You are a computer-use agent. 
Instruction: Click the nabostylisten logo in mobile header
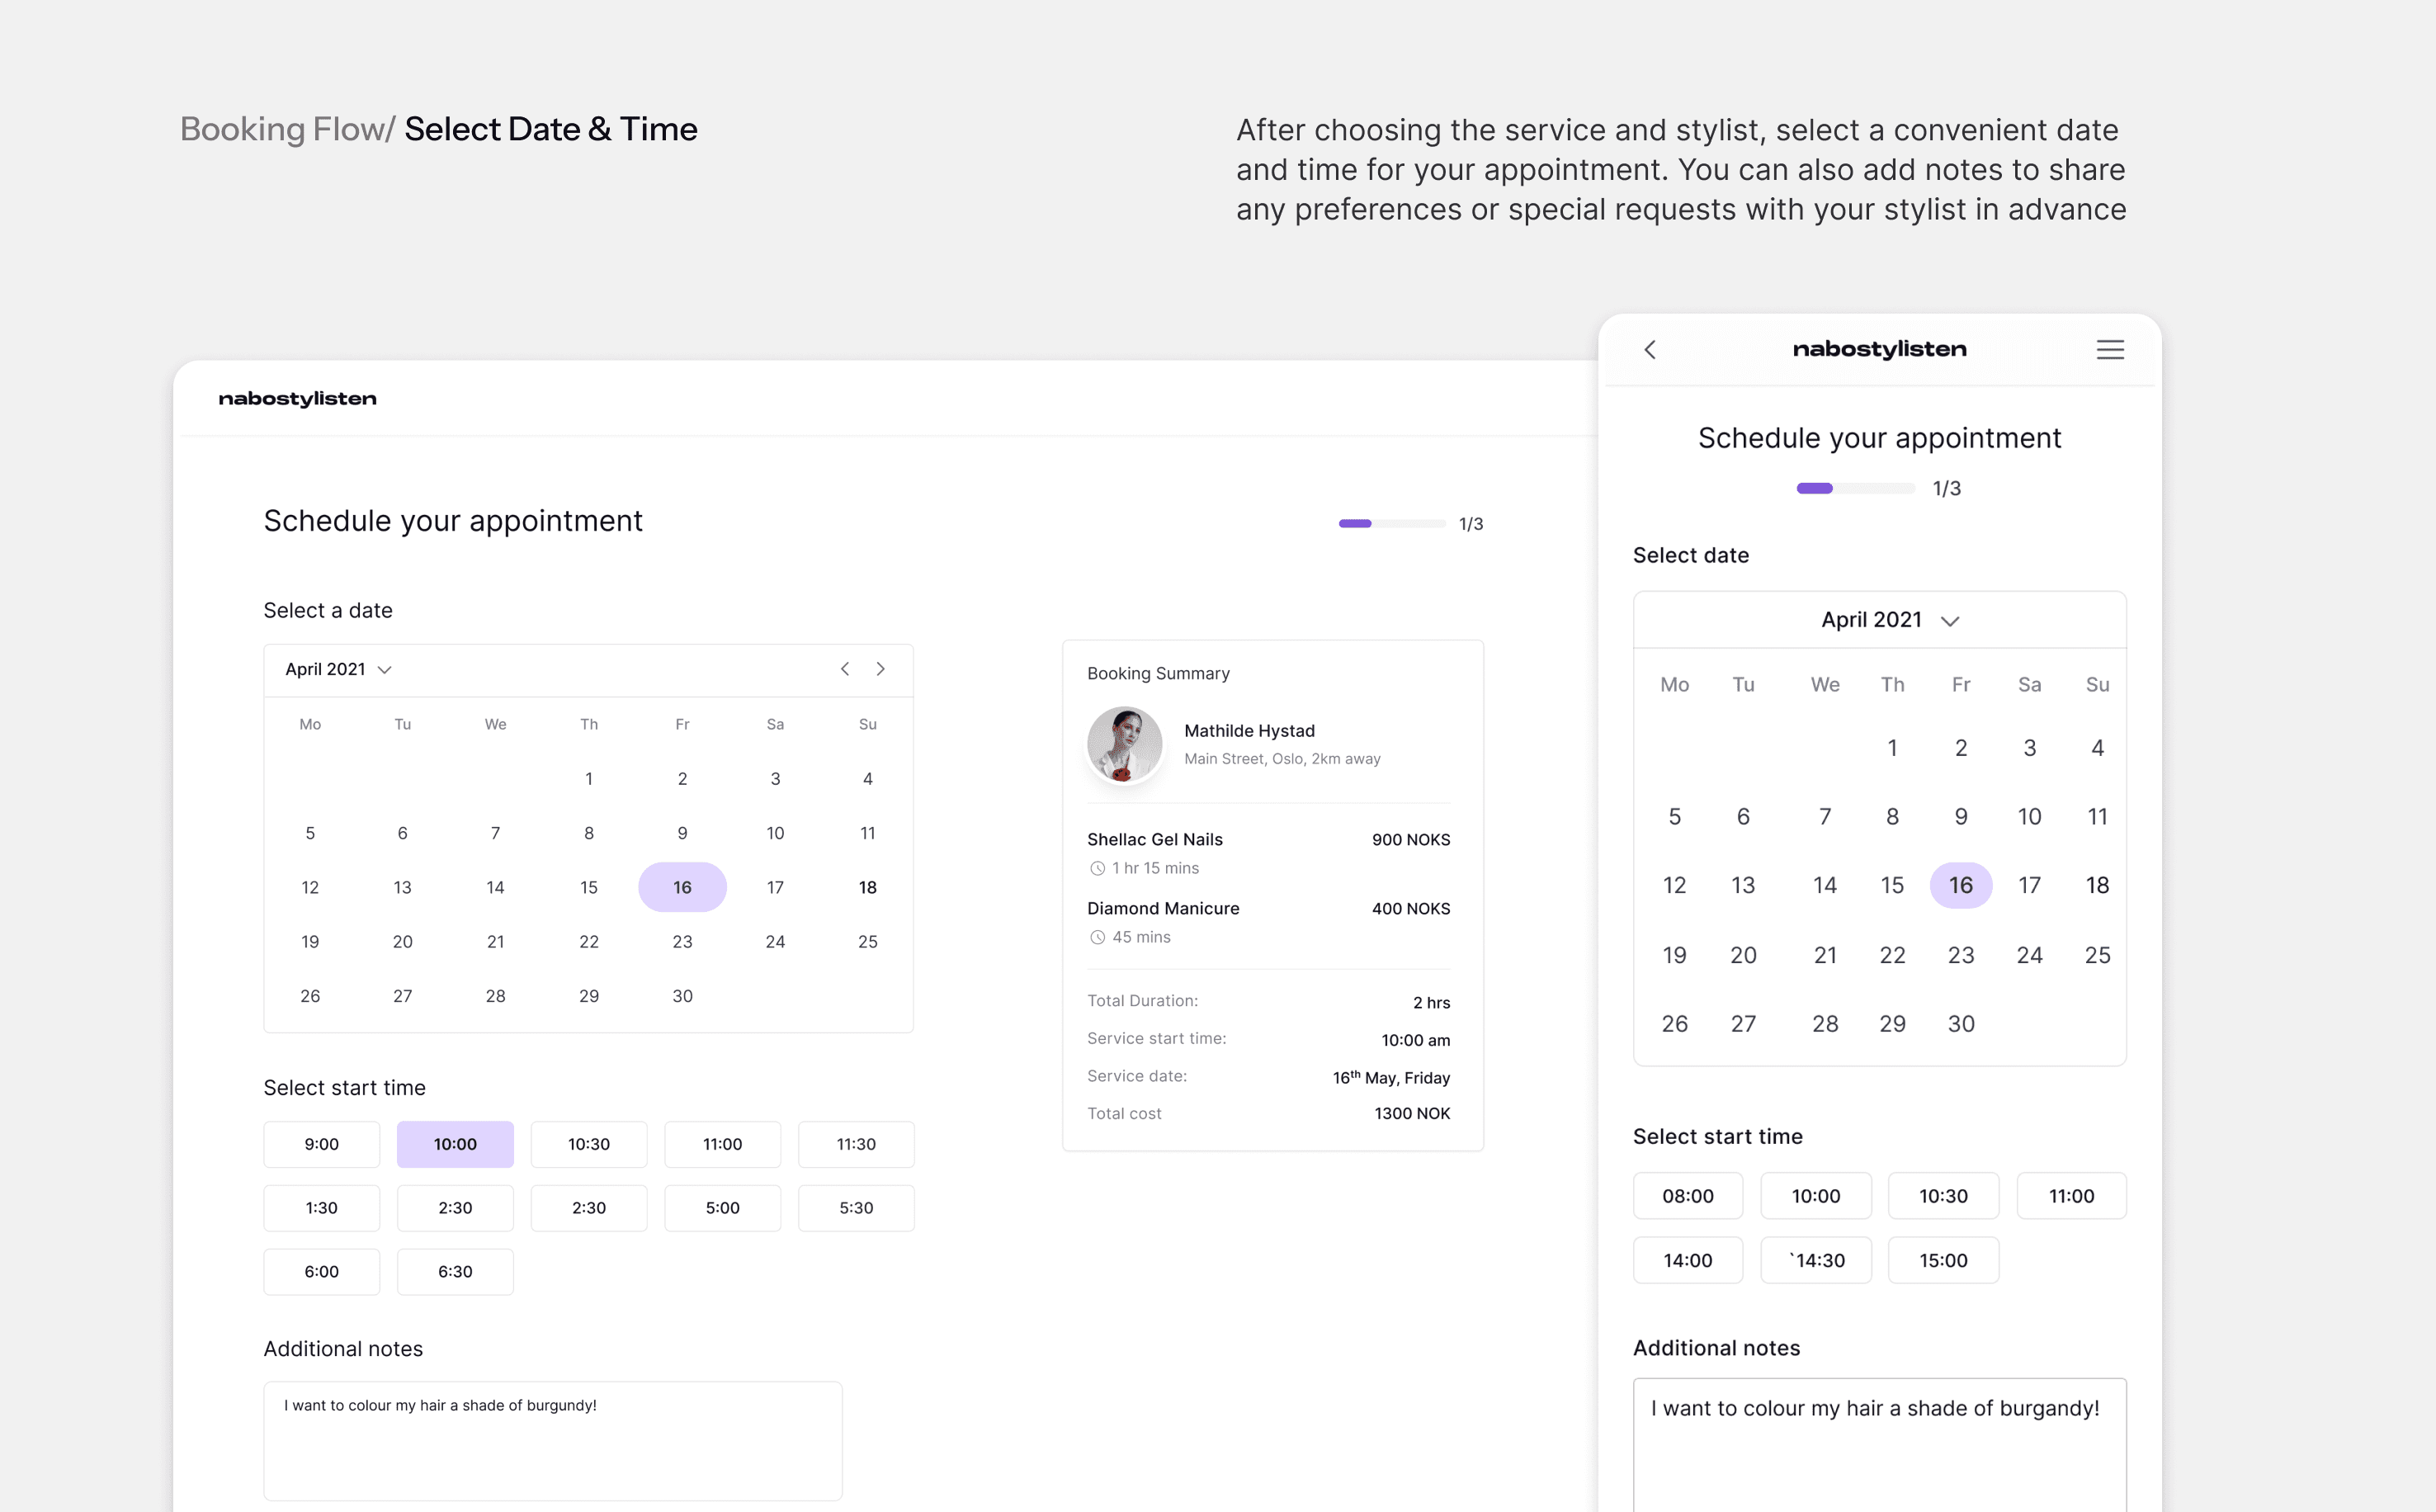(x=1879, y=349)
